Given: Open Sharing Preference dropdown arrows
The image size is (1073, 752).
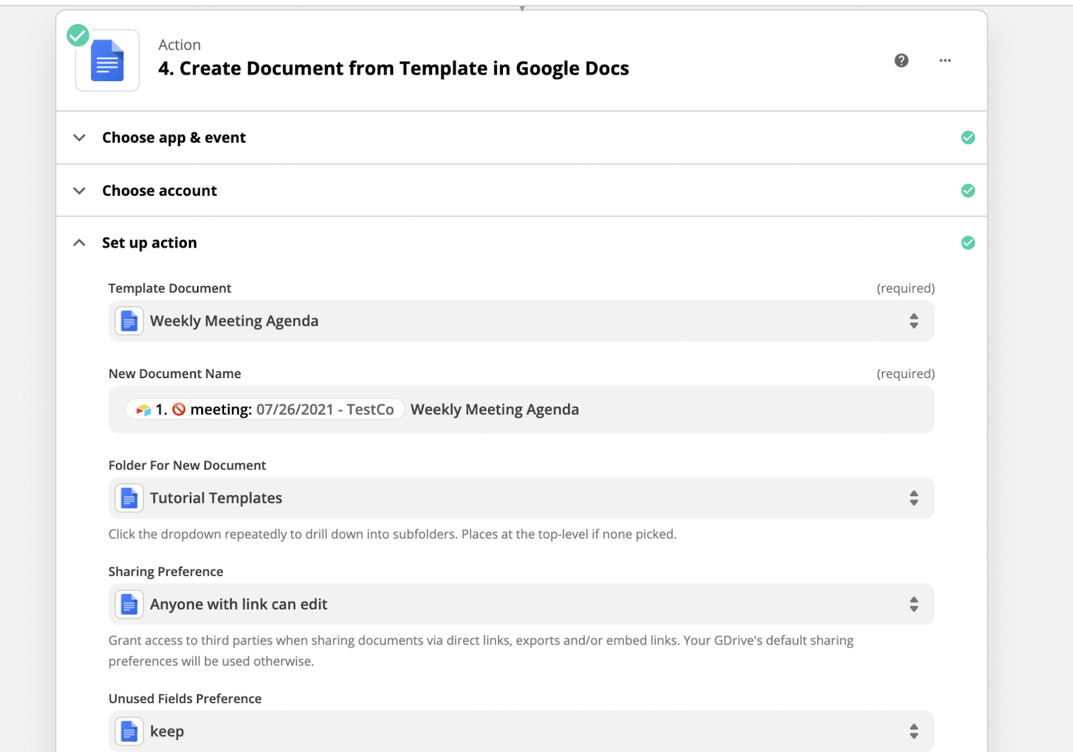Looking at the screenshot, I should pyautogui.click(x=913, y=605).
